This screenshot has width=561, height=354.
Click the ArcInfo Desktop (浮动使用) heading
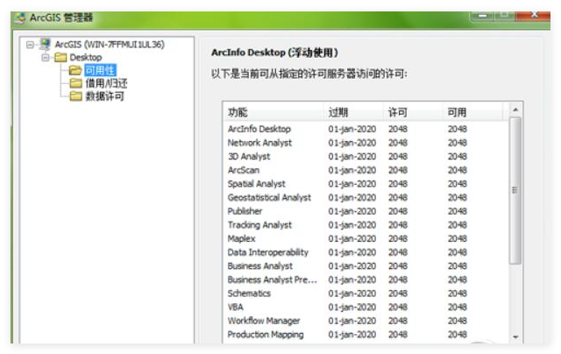coord(274,53)
